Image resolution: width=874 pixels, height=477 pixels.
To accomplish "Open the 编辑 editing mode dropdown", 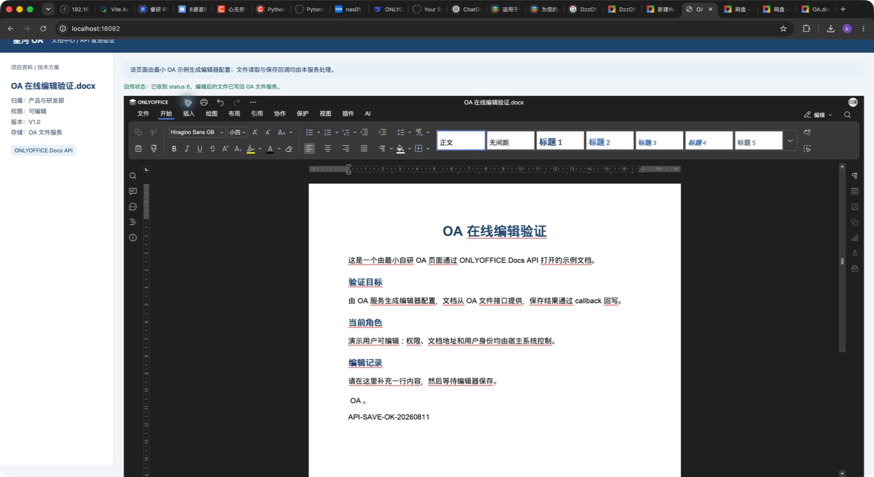I will (x=818, y=115).
